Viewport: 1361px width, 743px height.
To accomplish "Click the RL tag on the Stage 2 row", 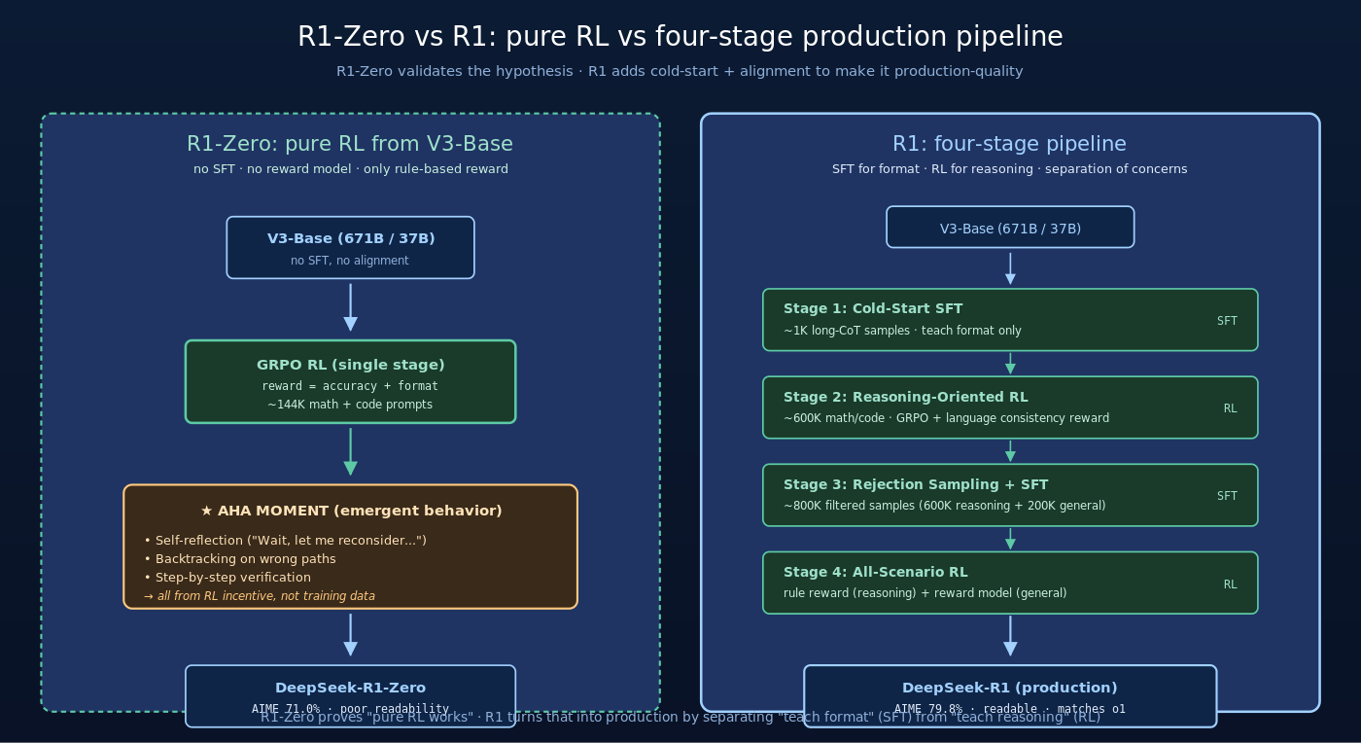I will pyautogui.click(x=1230, y=408).
